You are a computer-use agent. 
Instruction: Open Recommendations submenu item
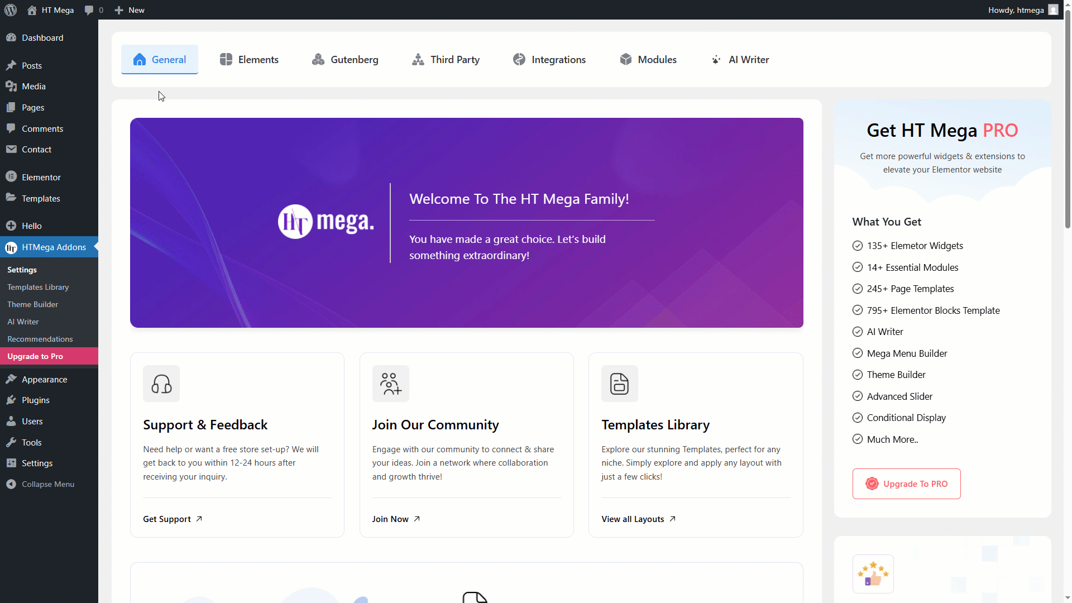tap(40, 339)
